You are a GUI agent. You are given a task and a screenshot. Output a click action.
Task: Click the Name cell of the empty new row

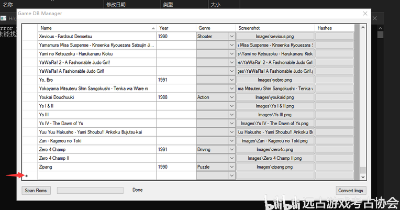click(97, 175)
